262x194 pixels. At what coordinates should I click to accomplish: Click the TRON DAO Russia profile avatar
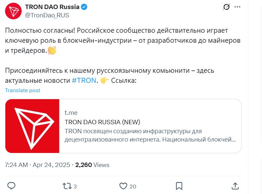tap(13, 11)
